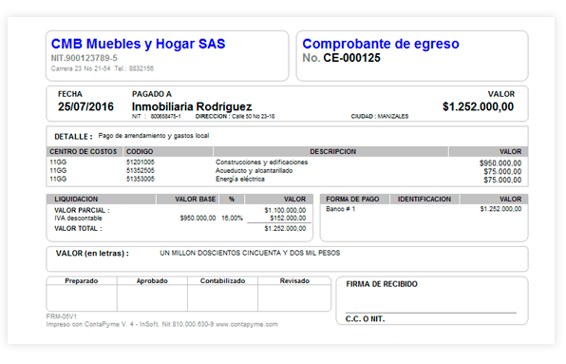Viewport: 566px width, 364px height.
Task: Select voucher number CE-000125
Action: (x=351, y=58)
